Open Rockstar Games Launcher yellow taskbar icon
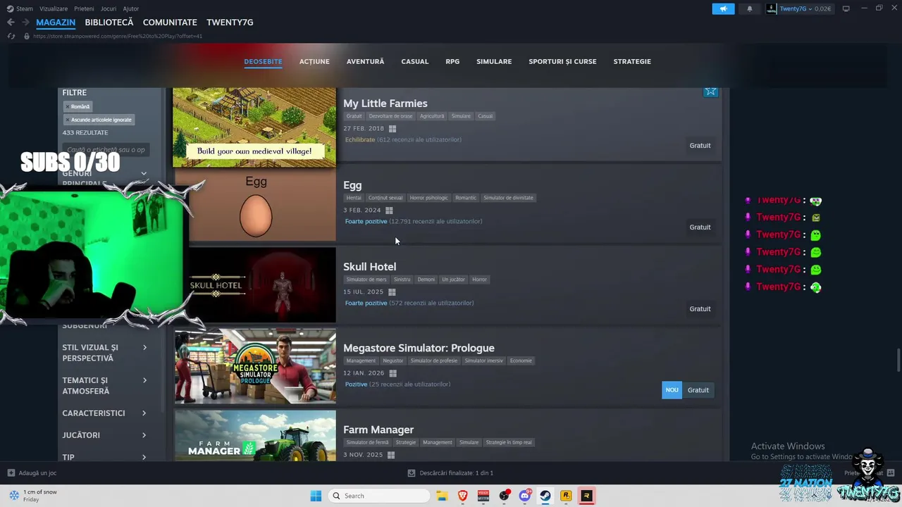Screen dimensions: 902x507 click(566, 496)
